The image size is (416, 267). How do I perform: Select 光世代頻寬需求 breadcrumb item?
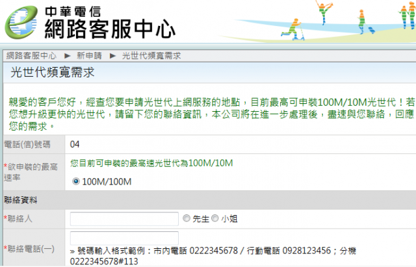[151, 56]
